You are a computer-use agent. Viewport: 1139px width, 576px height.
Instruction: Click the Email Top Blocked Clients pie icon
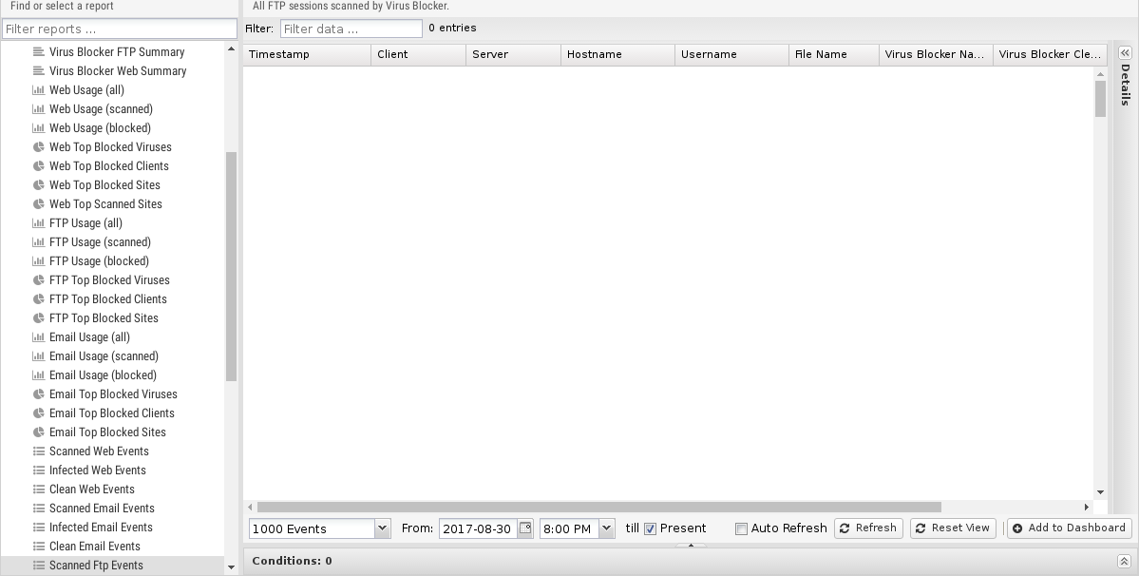tap(39, 413)
